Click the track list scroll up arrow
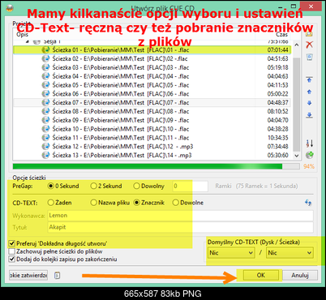This screenshot has width=326, height=300. pyautogui.click(x=297, y=45)
